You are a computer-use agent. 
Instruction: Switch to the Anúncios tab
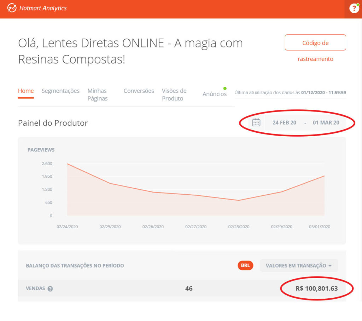click(215, 94)
